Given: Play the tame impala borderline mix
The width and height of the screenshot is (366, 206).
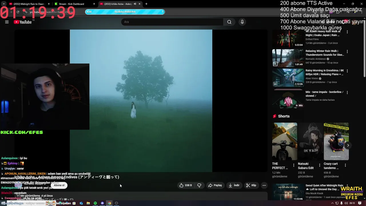Looking at the screenshot, I should pyautogui.click(x=288, y=99).
